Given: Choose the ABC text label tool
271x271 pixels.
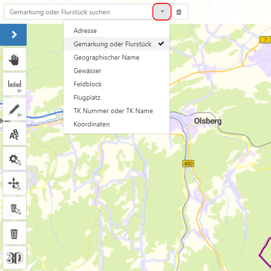Looking at the screenshot, I should tap(14, 134).
